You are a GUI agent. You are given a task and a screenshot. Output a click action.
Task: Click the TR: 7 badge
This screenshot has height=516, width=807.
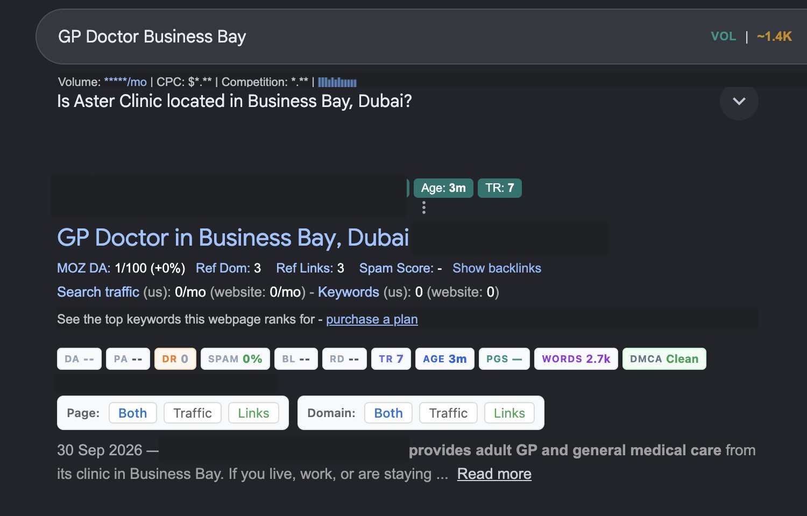coord(500,188)
